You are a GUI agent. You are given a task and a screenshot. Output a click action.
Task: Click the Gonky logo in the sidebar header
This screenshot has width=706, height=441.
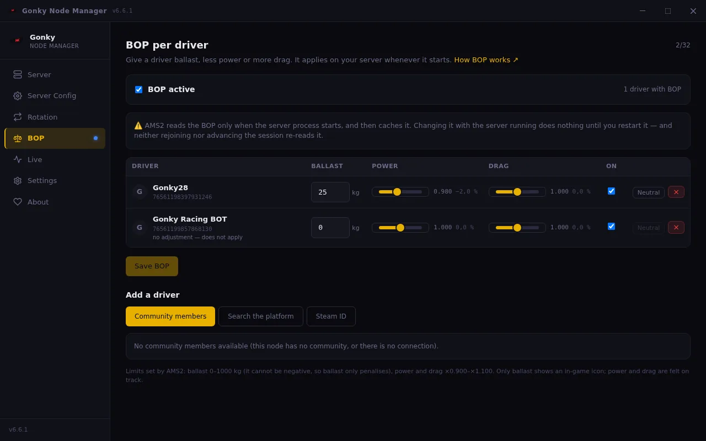[x=17, y=40]
